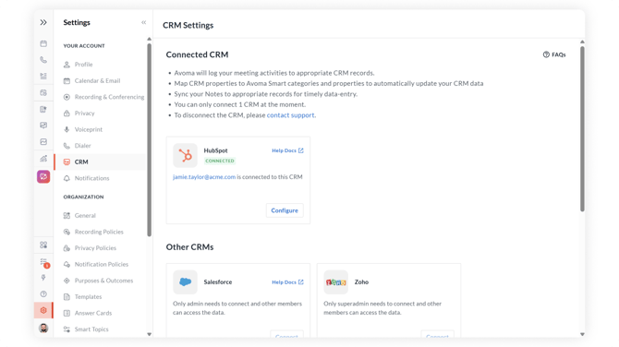
Task: Click the HubSpot logo icon
Action: (x=185, y=155)
